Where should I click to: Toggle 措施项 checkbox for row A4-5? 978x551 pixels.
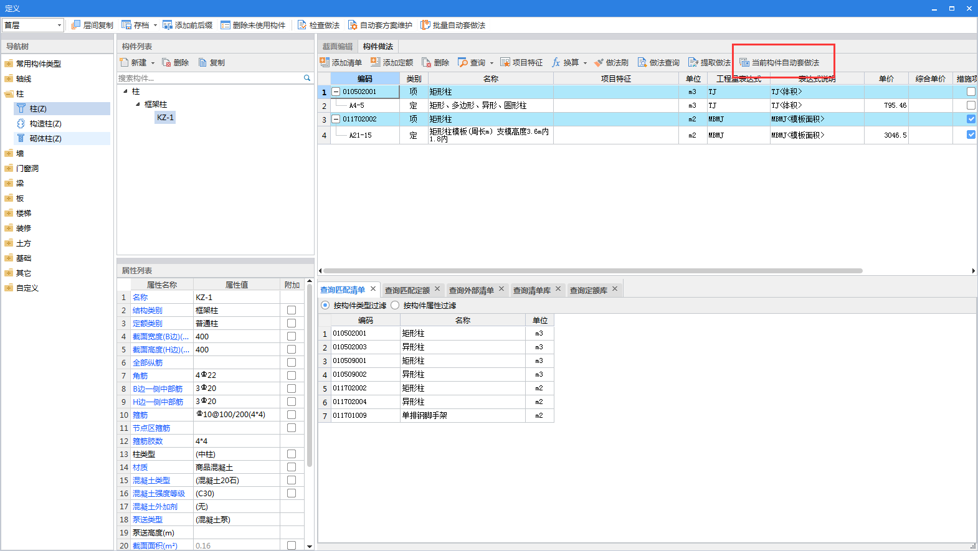point(971,105)
